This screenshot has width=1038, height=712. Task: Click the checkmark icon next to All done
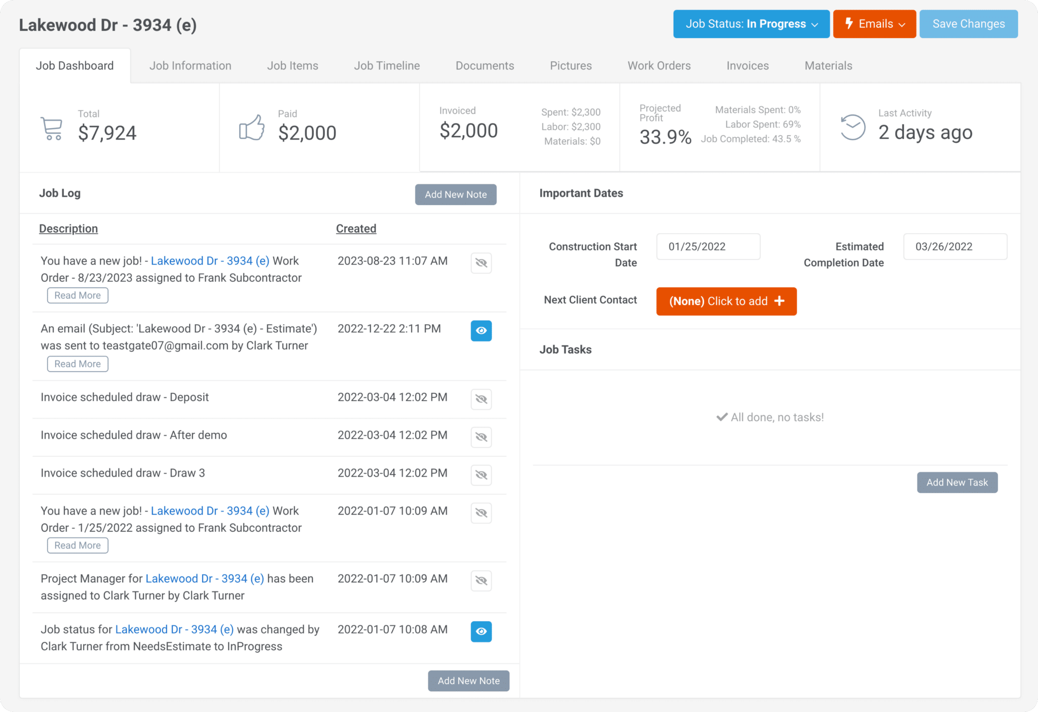pyautogui.click(x=722, y=417)
